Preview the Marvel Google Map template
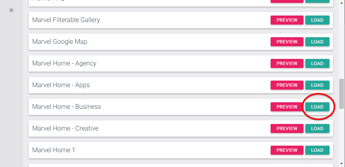This screenshot has width=345, height=167. pos(287,42)
